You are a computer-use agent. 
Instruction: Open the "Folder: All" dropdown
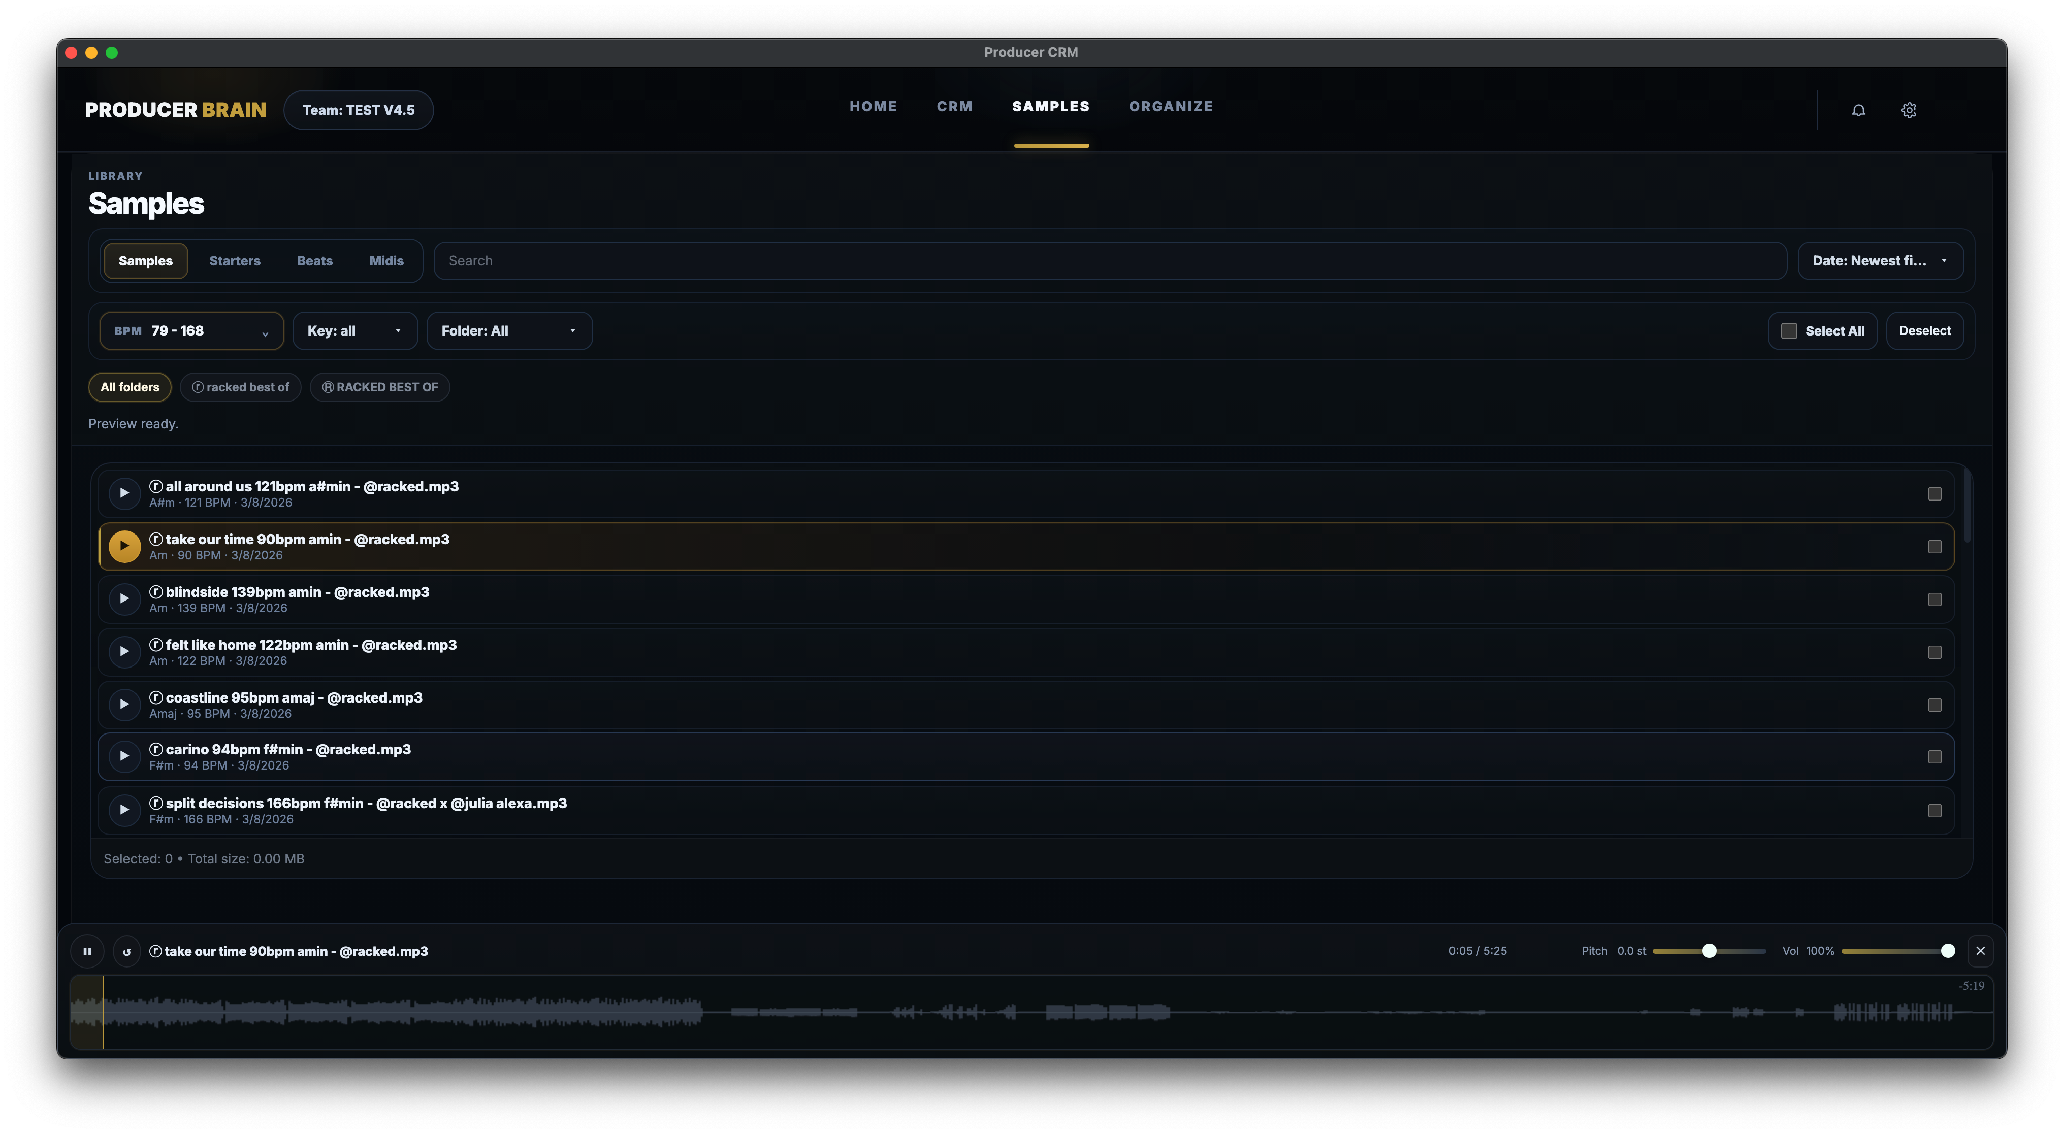(509, 330)
